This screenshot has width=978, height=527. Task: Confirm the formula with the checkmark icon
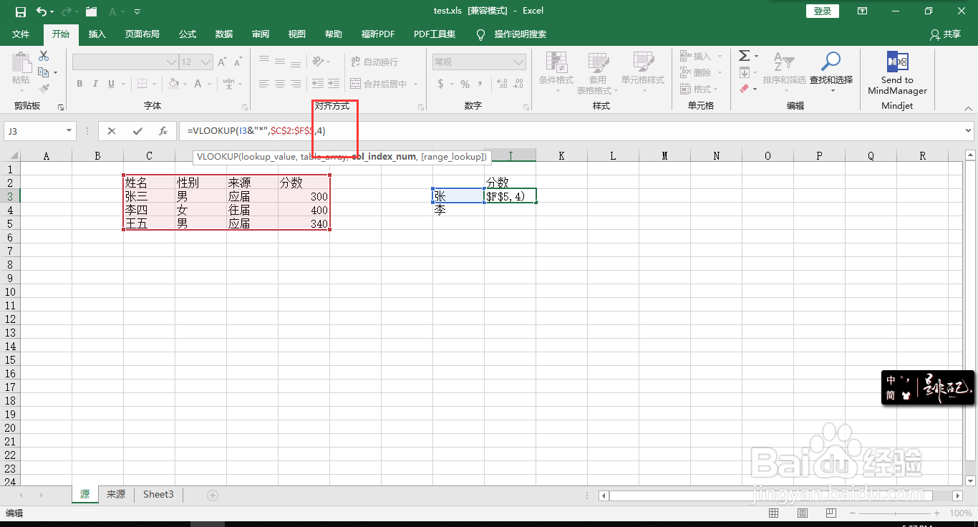pos(137,131)
